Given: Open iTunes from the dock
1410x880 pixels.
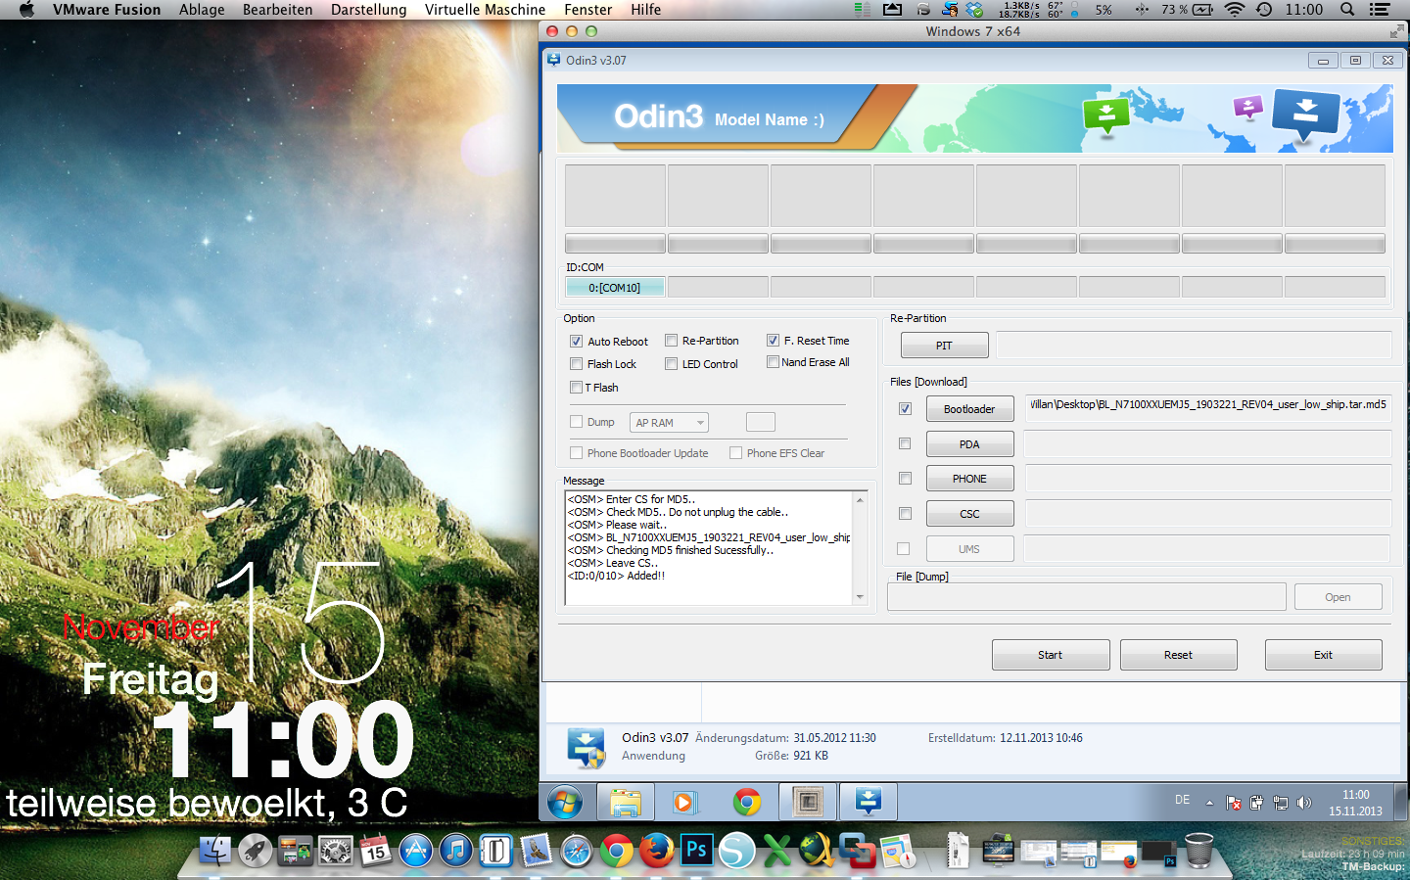Looking at the screenshot, I should 455,852.
